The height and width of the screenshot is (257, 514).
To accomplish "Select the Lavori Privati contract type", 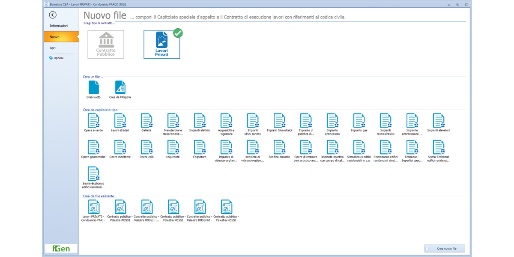I will click(161, 44).
